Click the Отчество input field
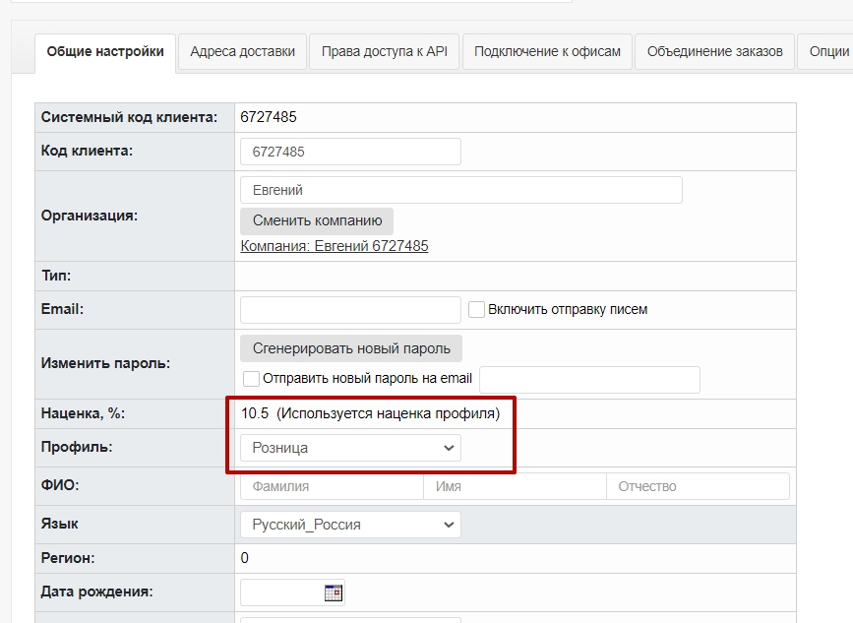Screen dimensions: 853x623 tap(698, 486)
